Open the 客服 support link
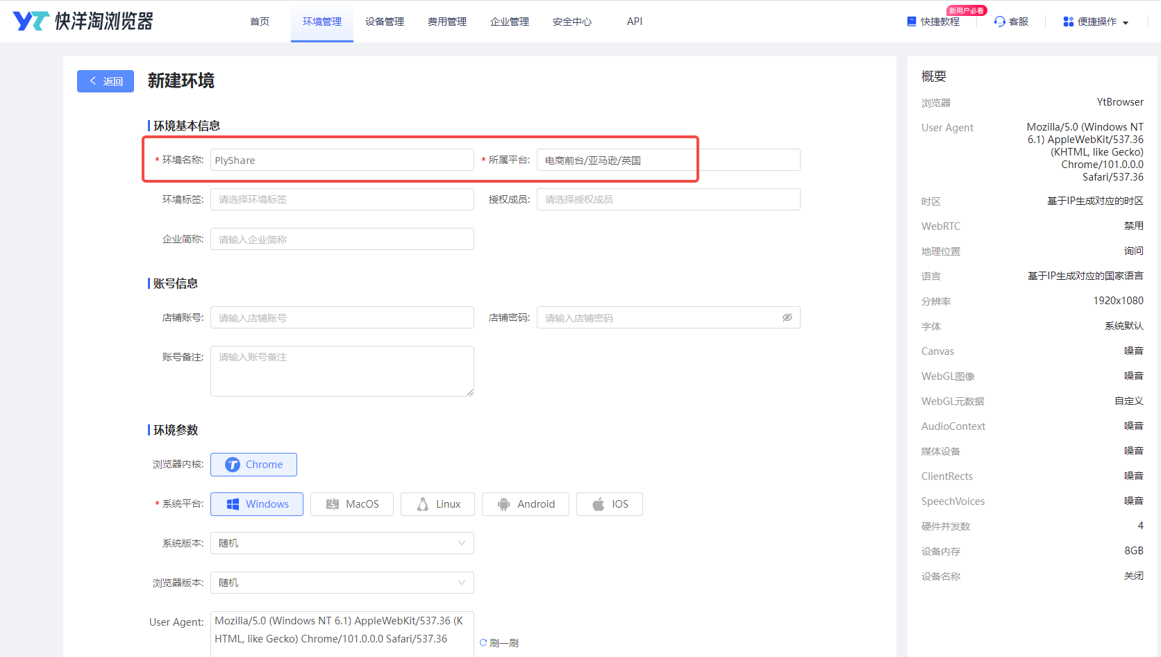The height and width of the screenshot is (657, 1161). point(1019,22)
